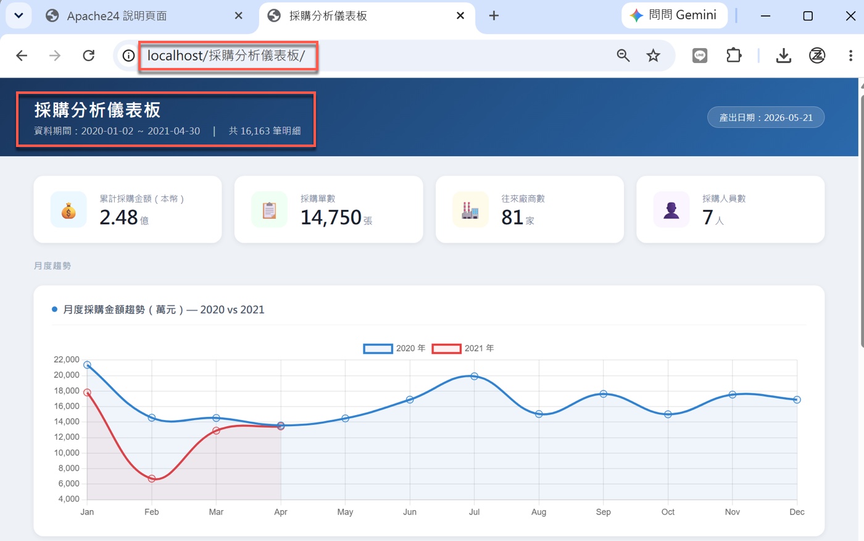This screenshot has height=541, width=864.
Task: Close the Apache24 說明頁面 tab
Action: 239,15
